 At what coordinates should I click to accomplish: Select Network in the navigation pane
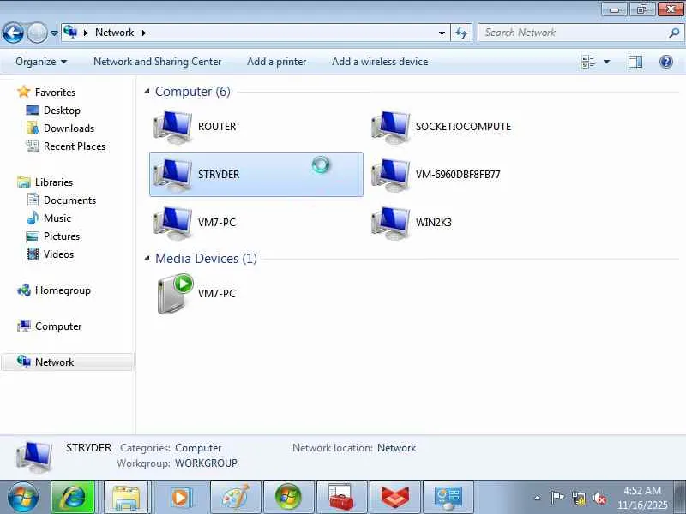point(67,362)
